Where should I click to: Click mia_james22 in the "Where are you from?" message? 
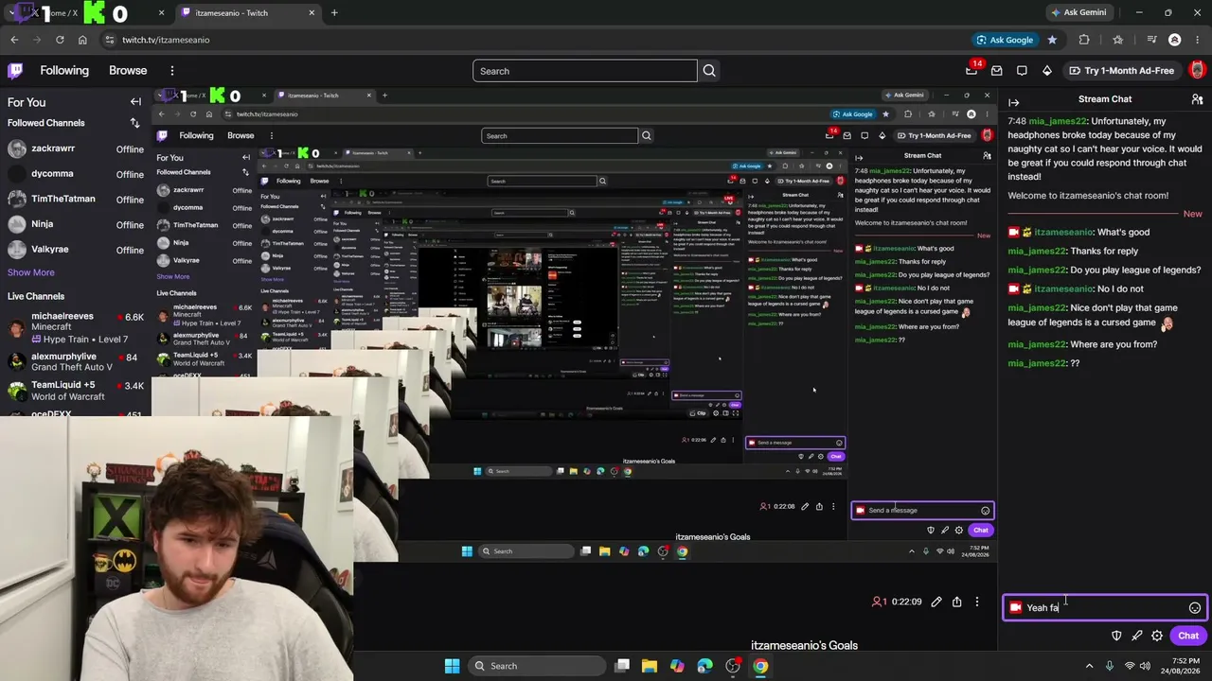pos(1037,344)
